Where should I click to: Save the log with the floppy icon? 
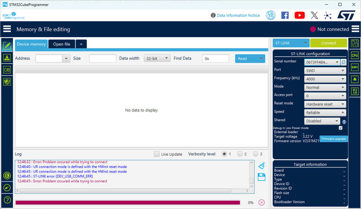tap(262, 177)
